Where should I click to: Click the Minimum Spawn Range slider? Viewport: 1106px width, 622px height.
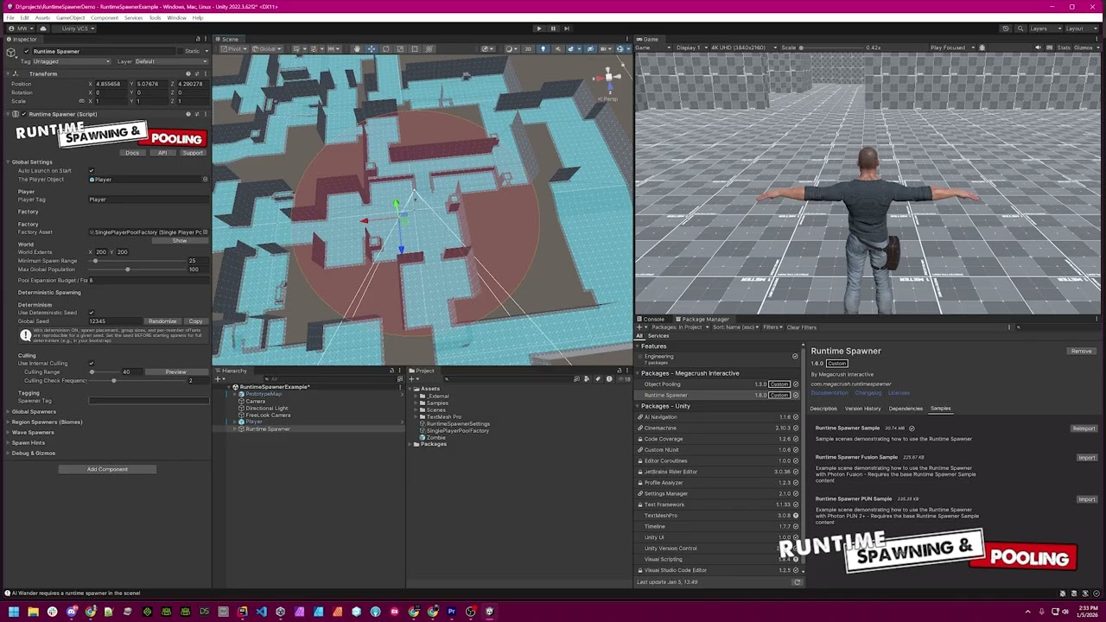(138, 261)
